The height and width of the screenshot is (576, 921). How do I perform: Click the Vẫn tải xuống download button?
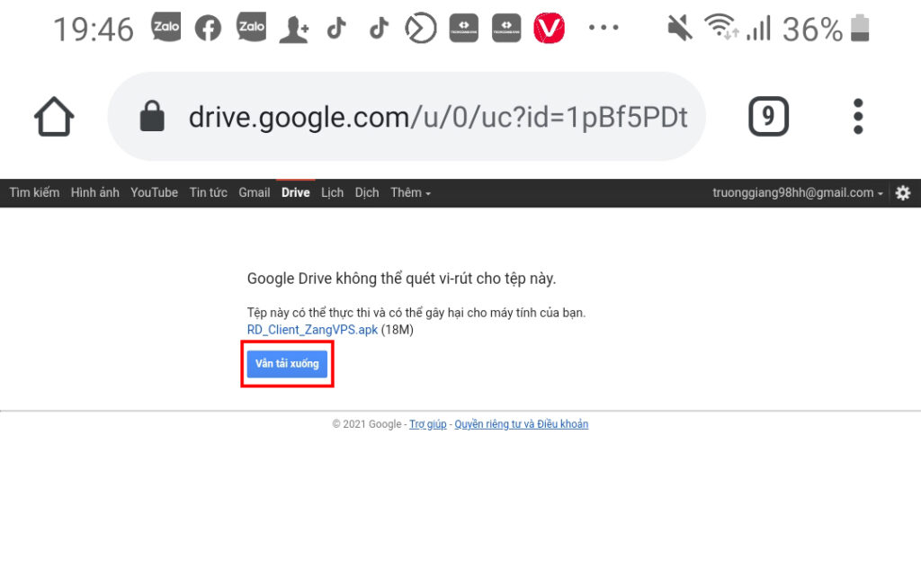point(287,364)
